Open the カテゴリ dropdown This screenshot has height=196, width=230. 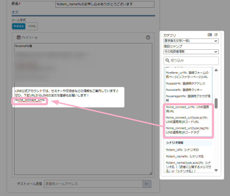pos(191,41)
